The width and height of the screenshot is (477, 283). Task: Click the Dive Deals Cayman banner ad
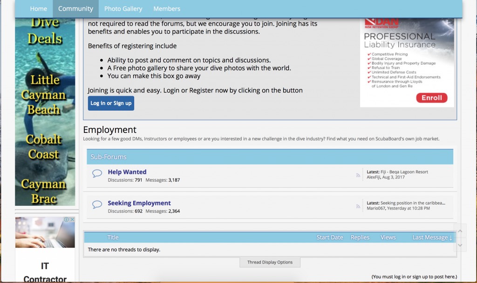coord(45,112)
